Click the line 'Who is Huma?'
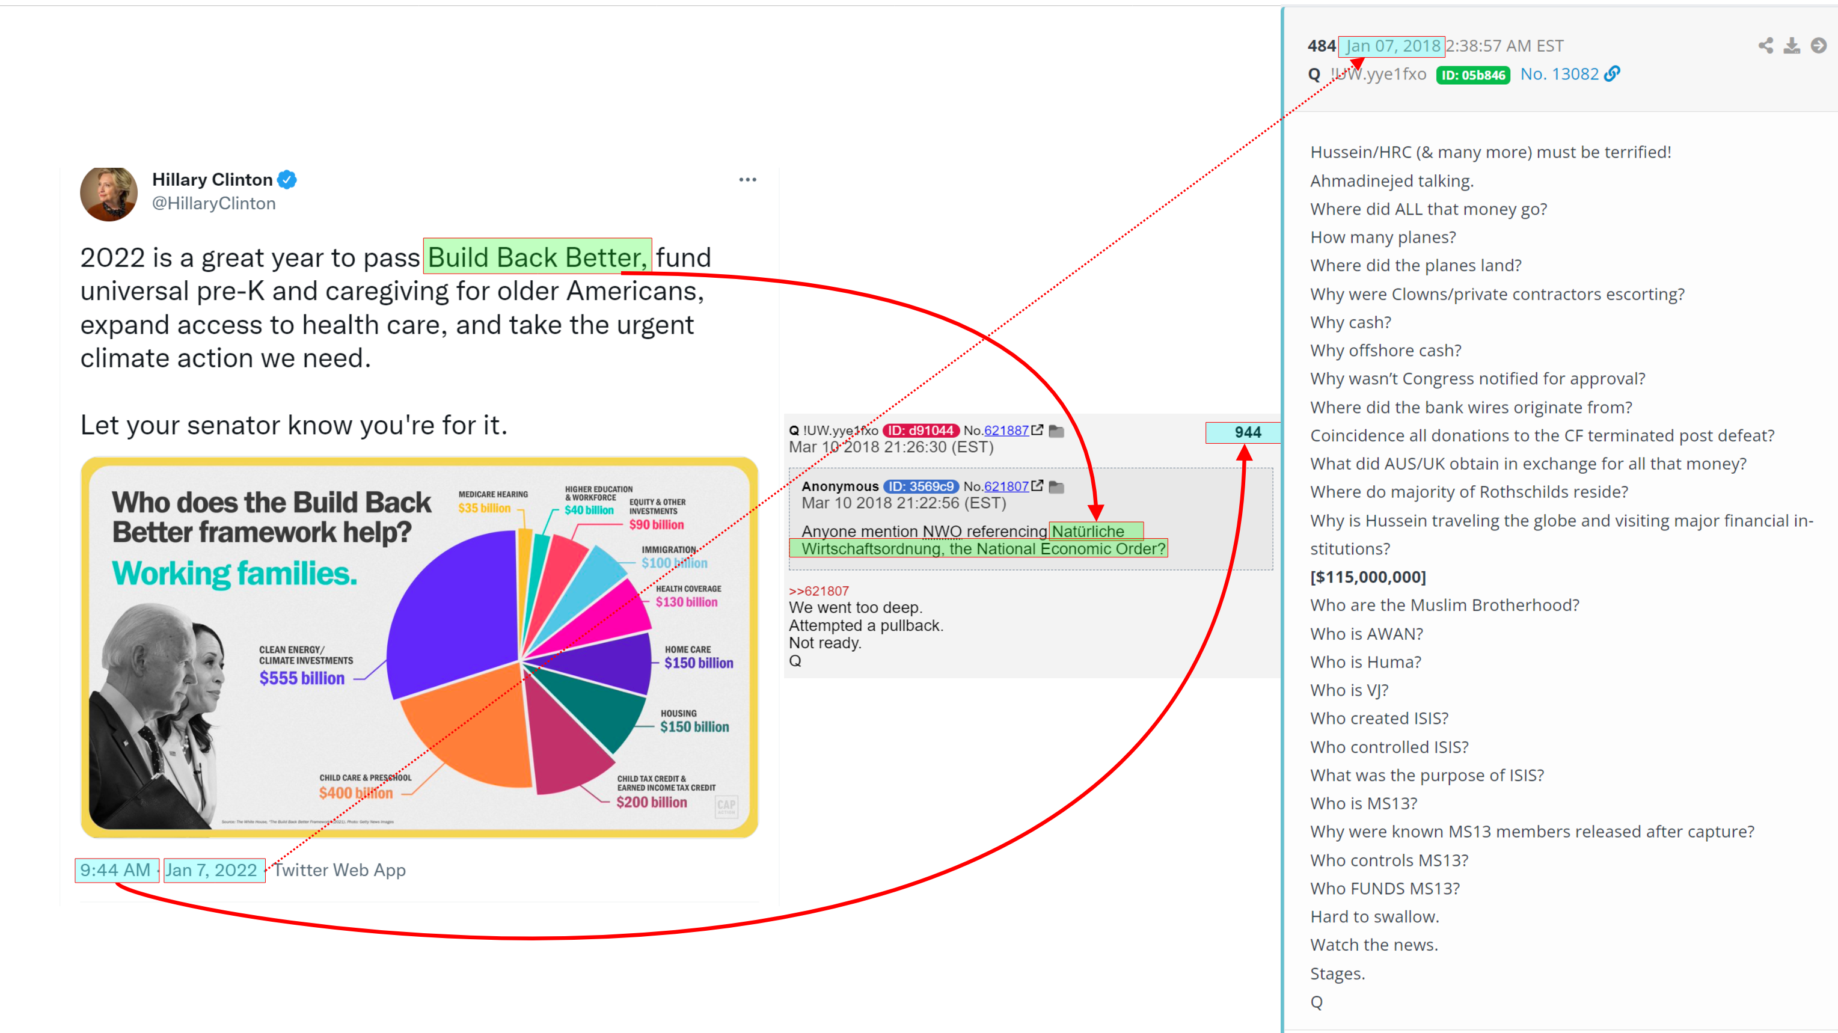The height and width of the screenshot is (1033, 1838). pos(1365,662)
